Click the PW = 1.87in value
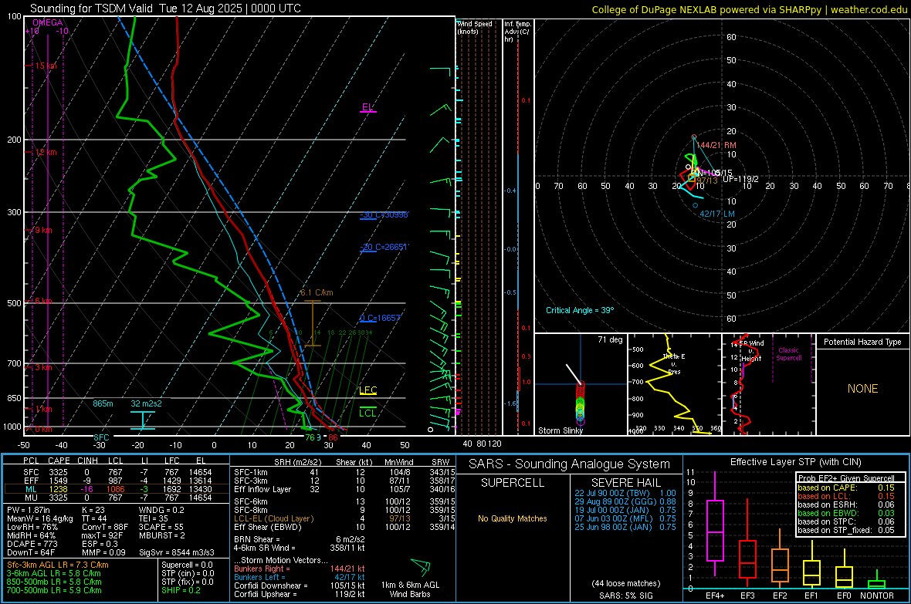911x604 pixels. (x=28, y=510)
